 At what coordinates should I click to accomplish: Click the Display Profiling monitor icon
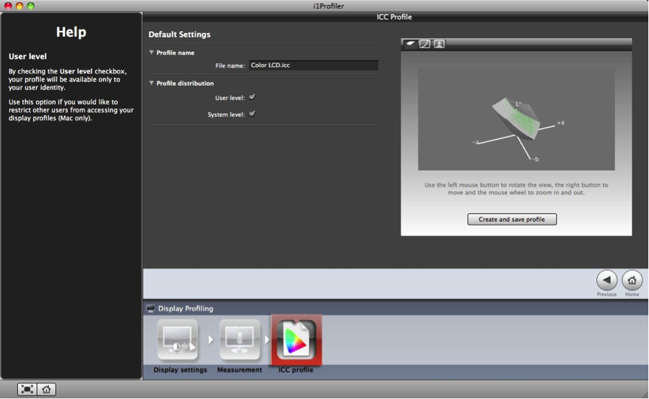point(151,308)
